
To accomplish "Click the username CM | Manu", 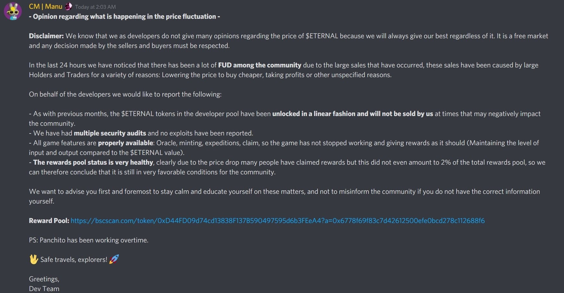I will tap(45, 6).
